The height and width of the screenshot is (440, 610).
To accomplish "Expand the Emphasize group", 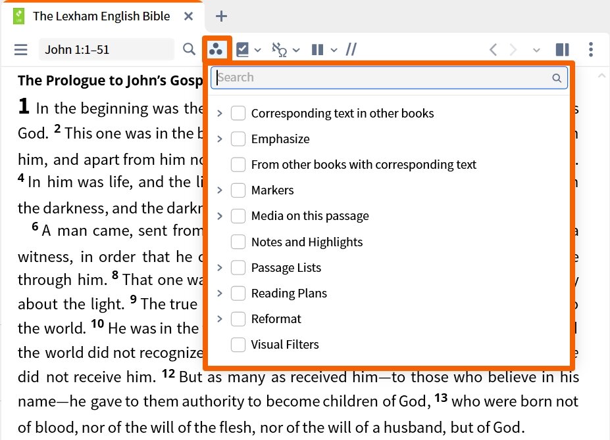I will tap(220, 139).
